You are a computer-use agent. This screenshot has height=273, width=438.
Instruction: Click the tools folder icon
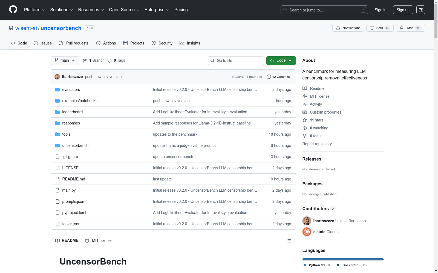point(57,134)
